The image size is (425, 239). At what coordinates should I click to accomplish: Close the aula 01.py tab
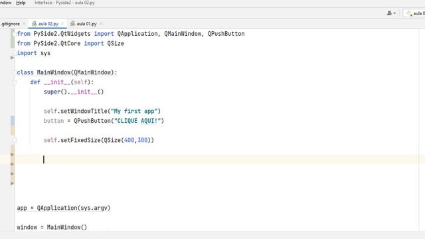click(x=100, y=24)
